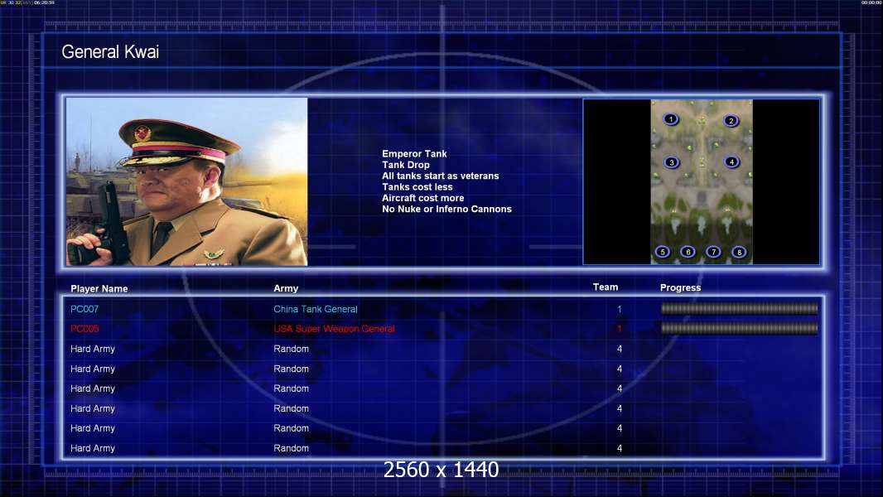Click start position 2 on the minimap

point(731,121)
